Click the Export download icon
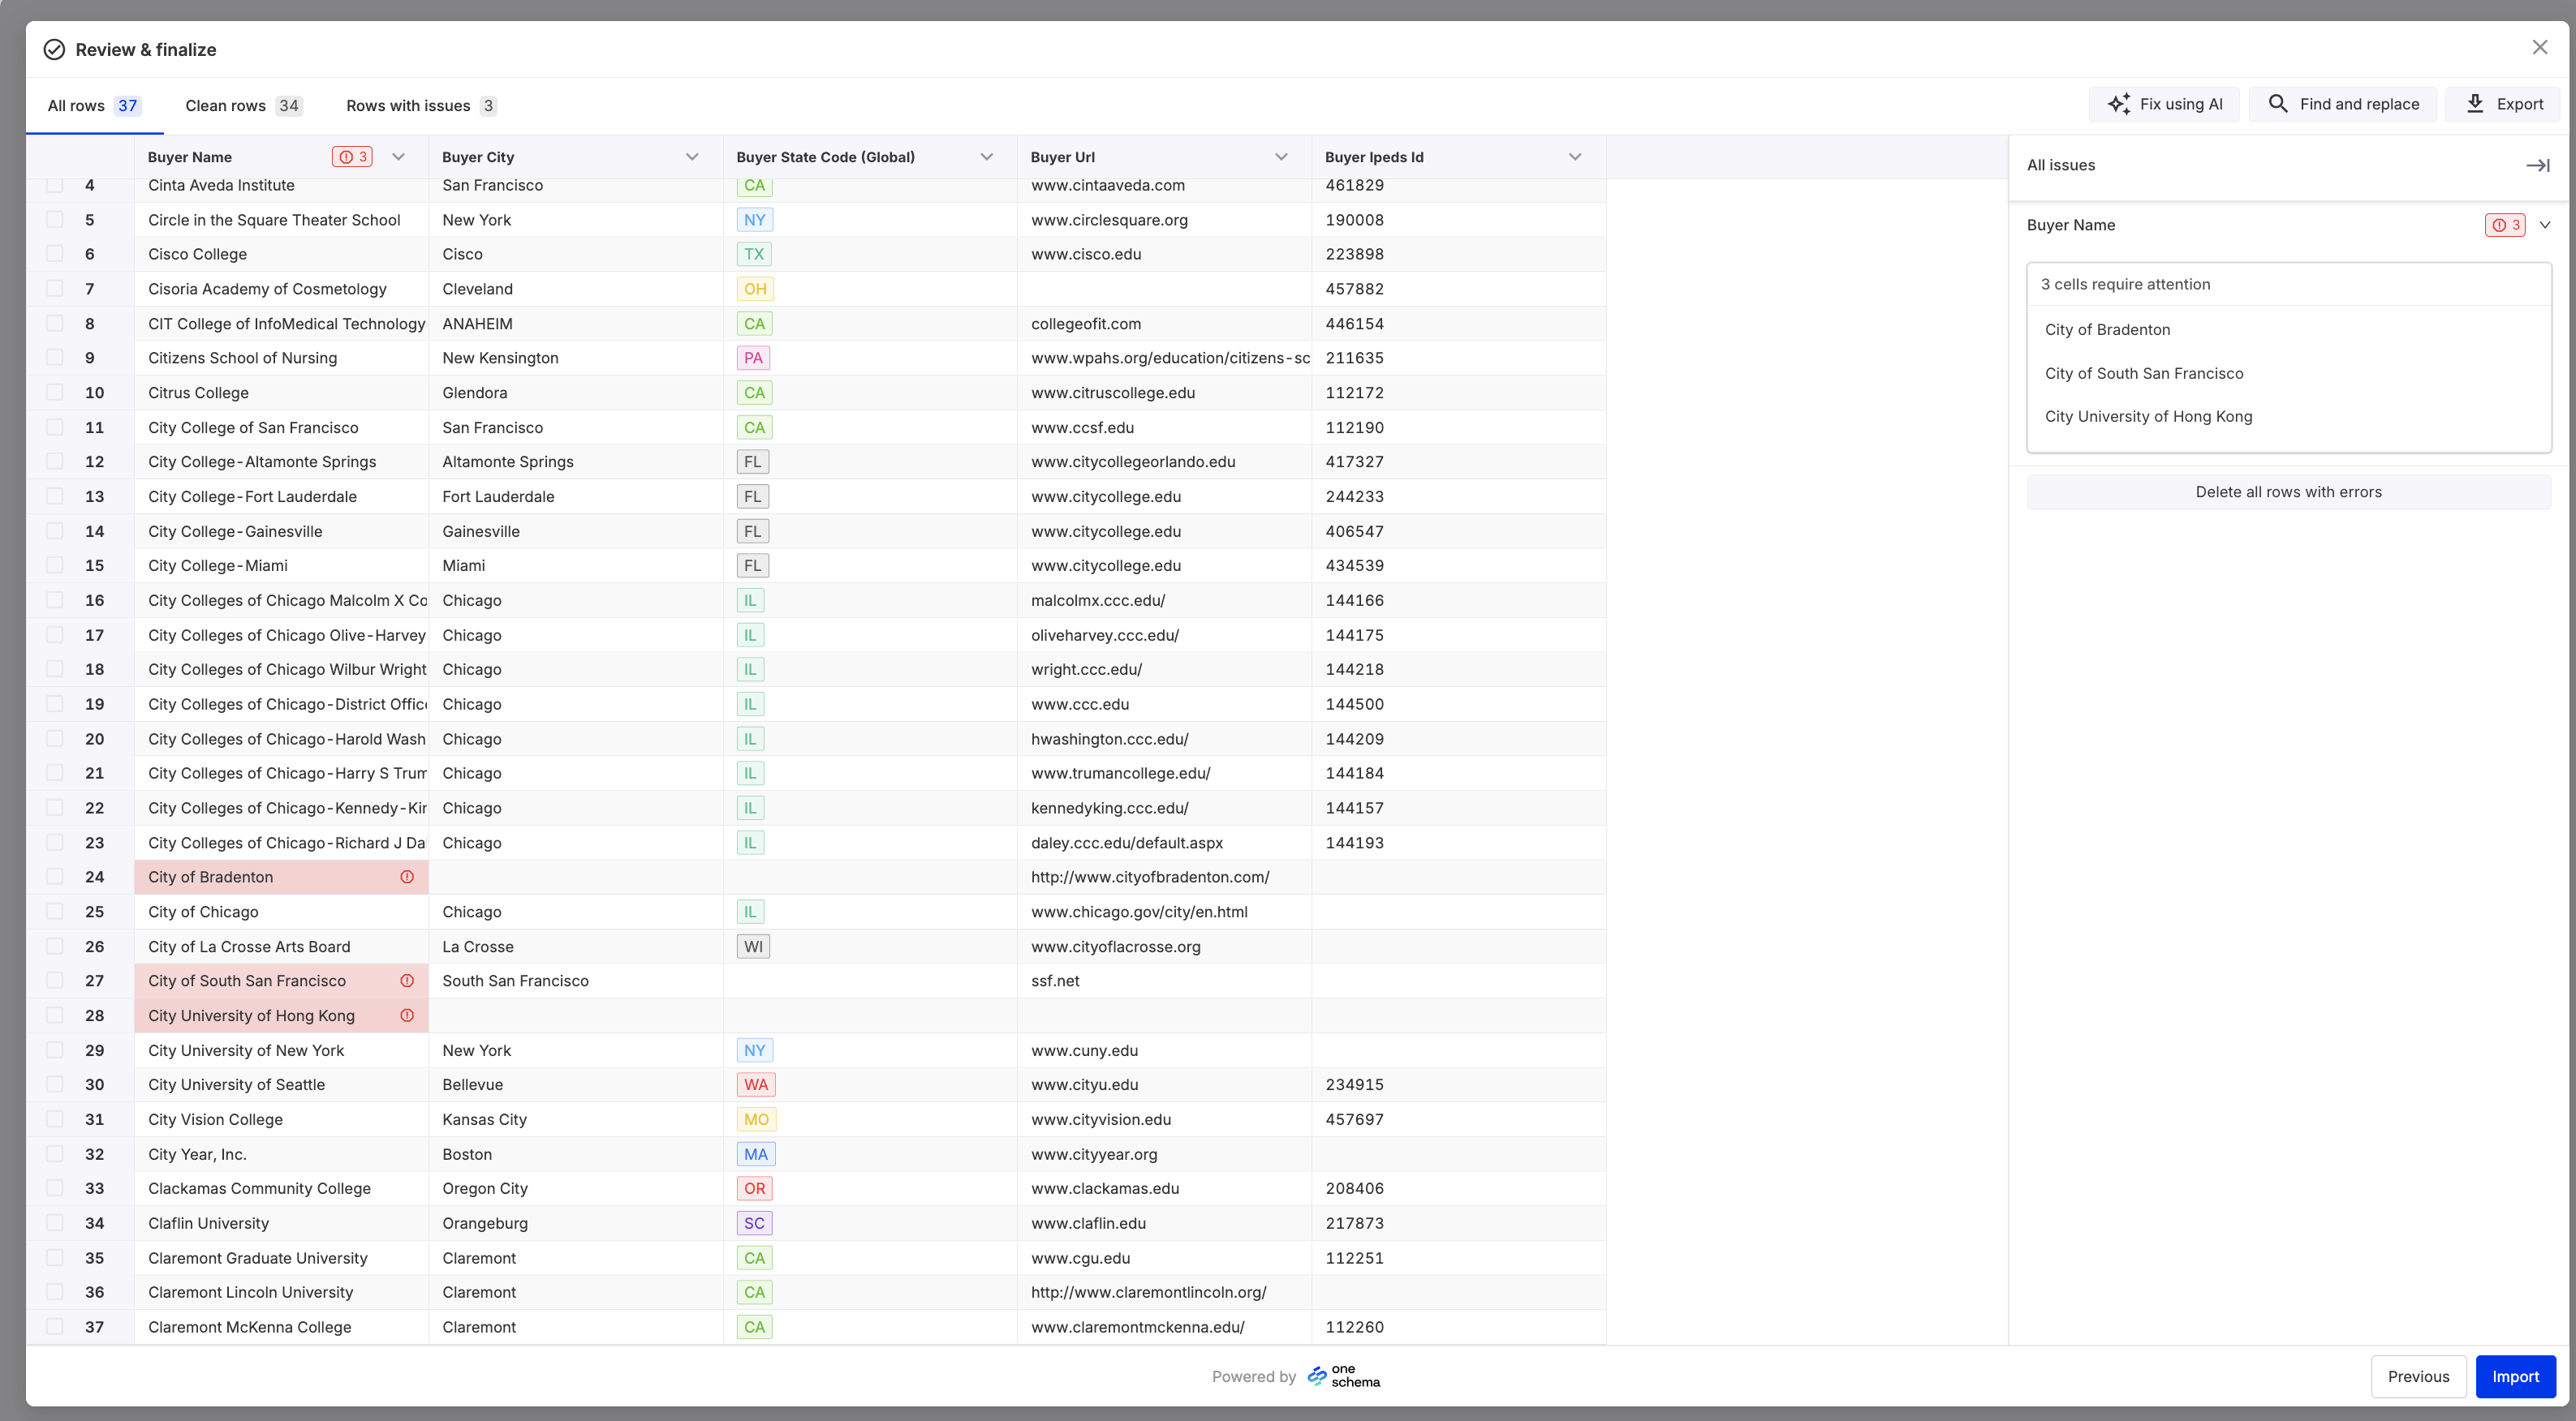2576x1421 pixels. tap(2475, 104)
